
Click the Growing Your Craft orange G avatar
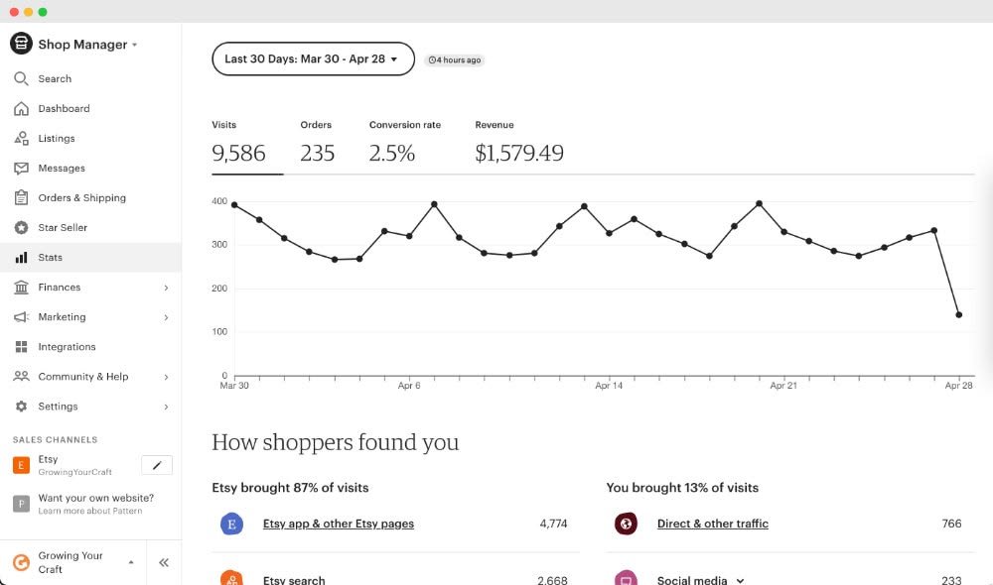(21, 562)
